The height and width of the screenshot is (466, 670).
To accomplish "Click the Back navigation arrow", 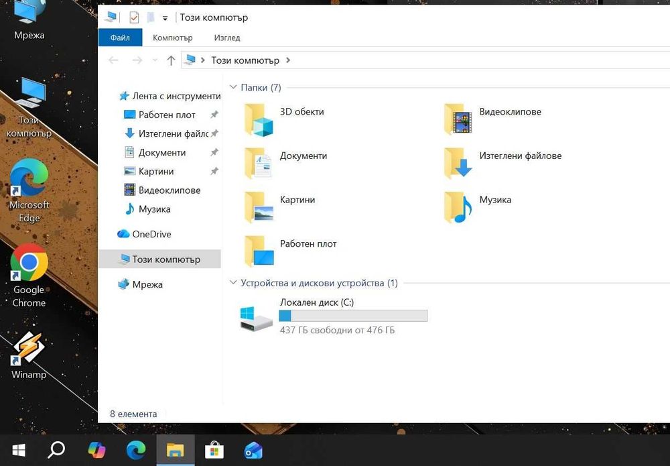I will click(113, 60).
